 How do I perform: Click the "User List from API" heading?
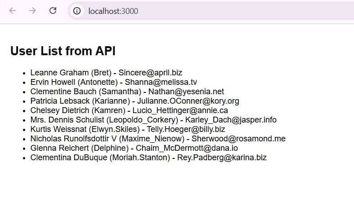click(63, 51)
